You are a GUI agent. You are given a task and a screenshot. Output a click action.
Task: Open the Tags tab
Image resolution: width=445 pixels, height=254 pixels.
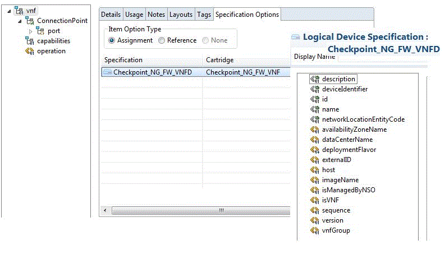[x=204, y=15]
